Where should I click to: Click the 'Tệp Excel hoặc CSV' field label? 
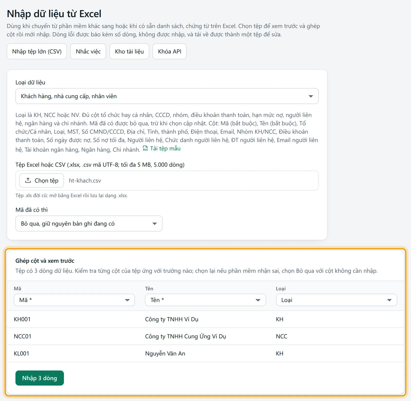[x=100, y=165]
